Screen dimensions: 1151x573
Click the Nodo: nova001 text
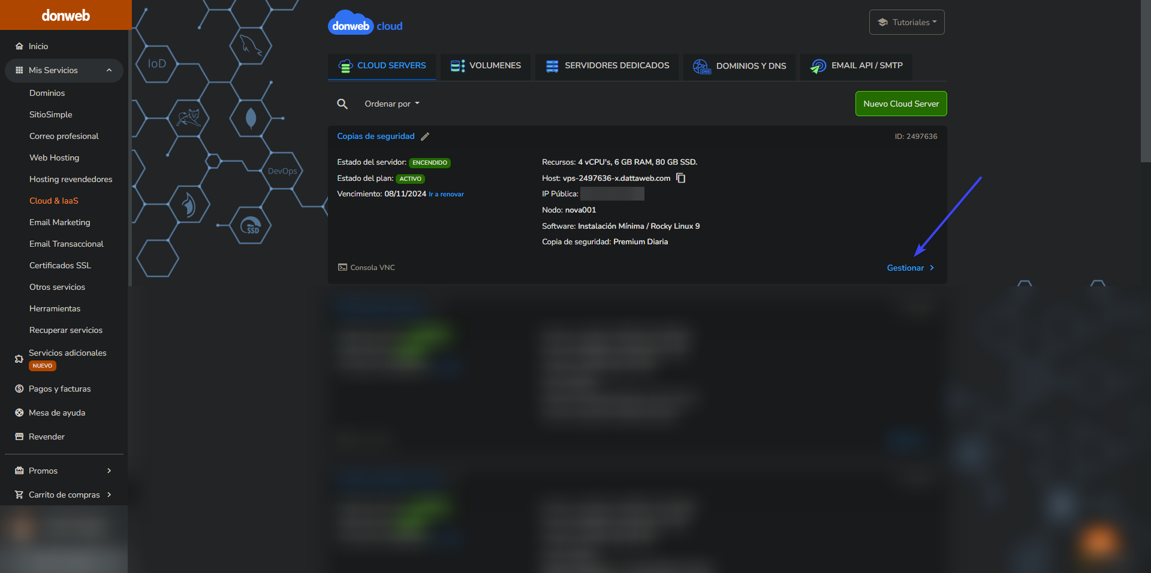point(569,210)
